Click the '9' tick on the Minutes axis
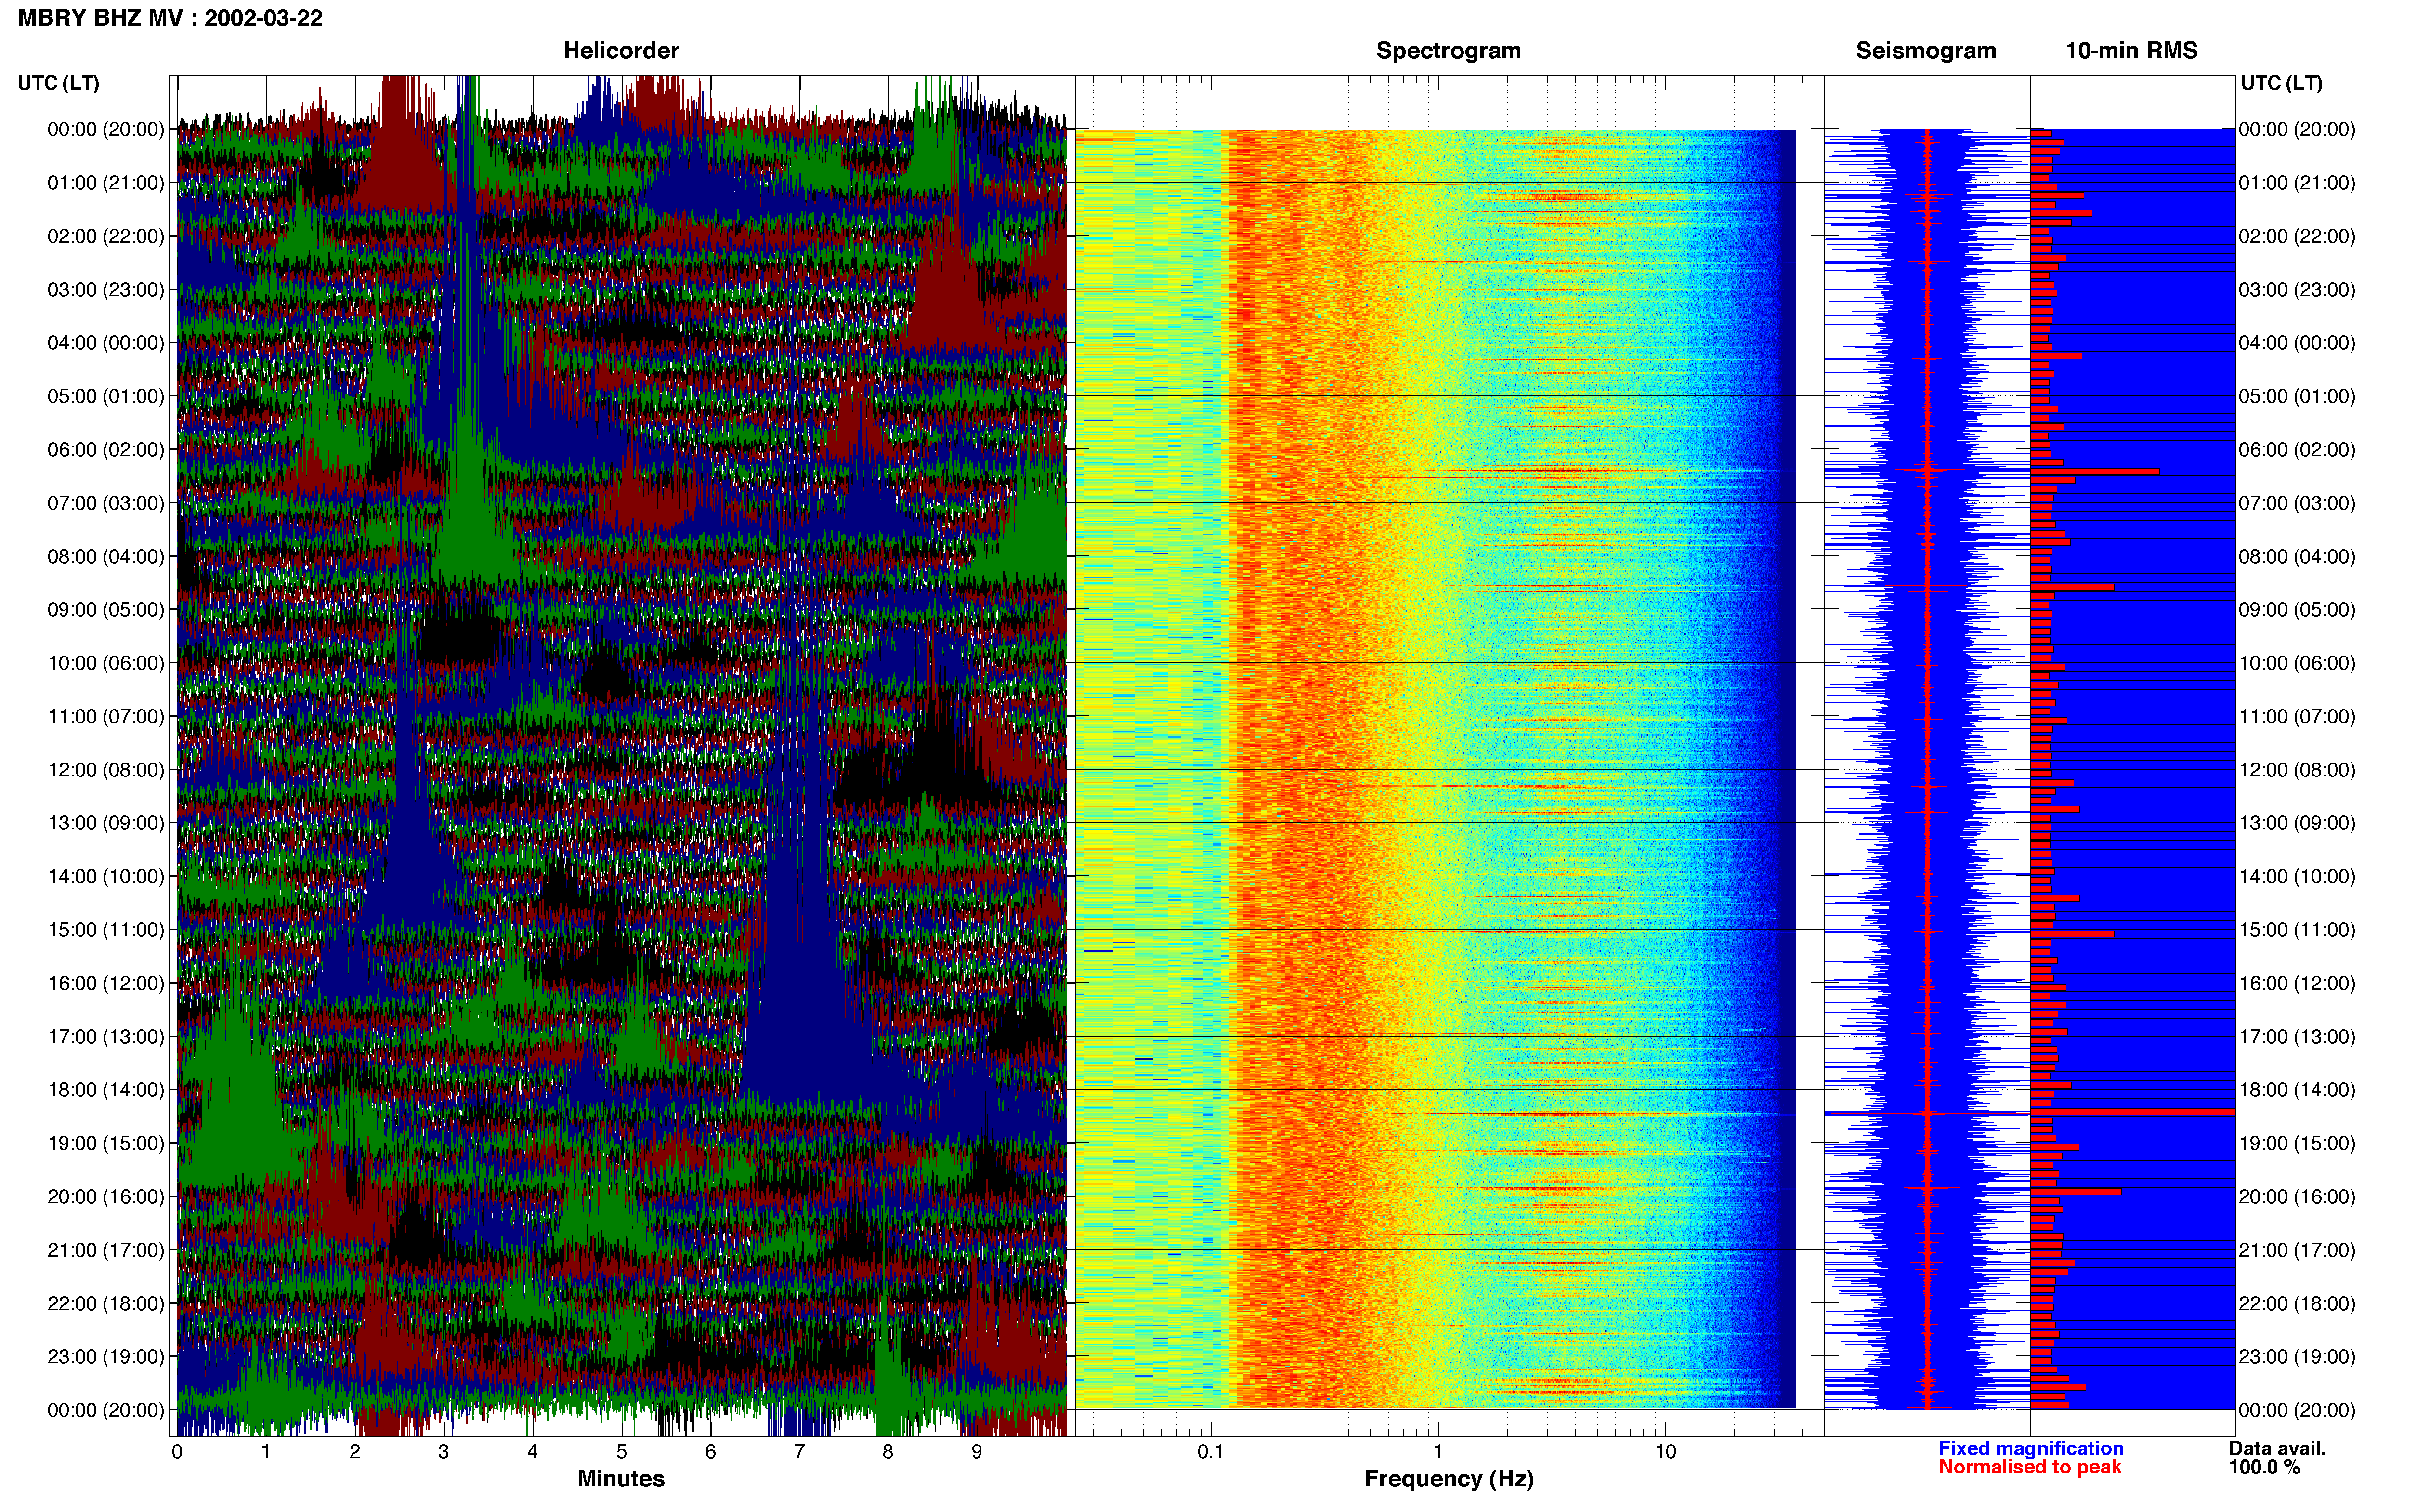Image resolution: width=2417 pixels, height=1512 pixels. pos(977,1452)
